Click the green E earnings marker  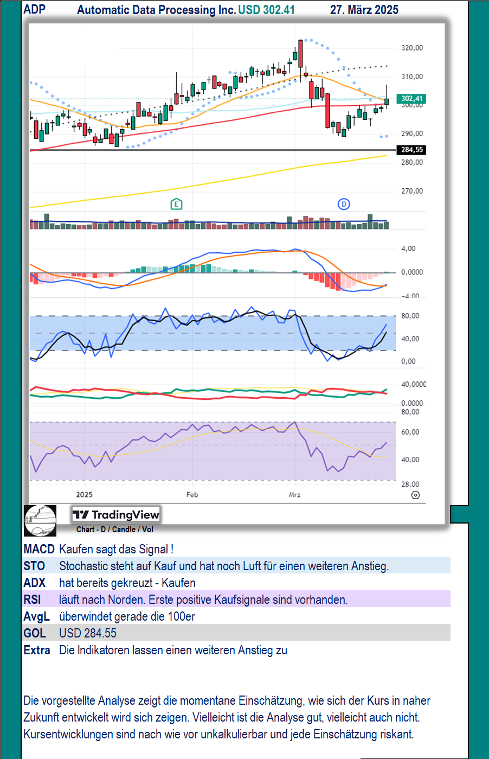click(x=176, y=204)
